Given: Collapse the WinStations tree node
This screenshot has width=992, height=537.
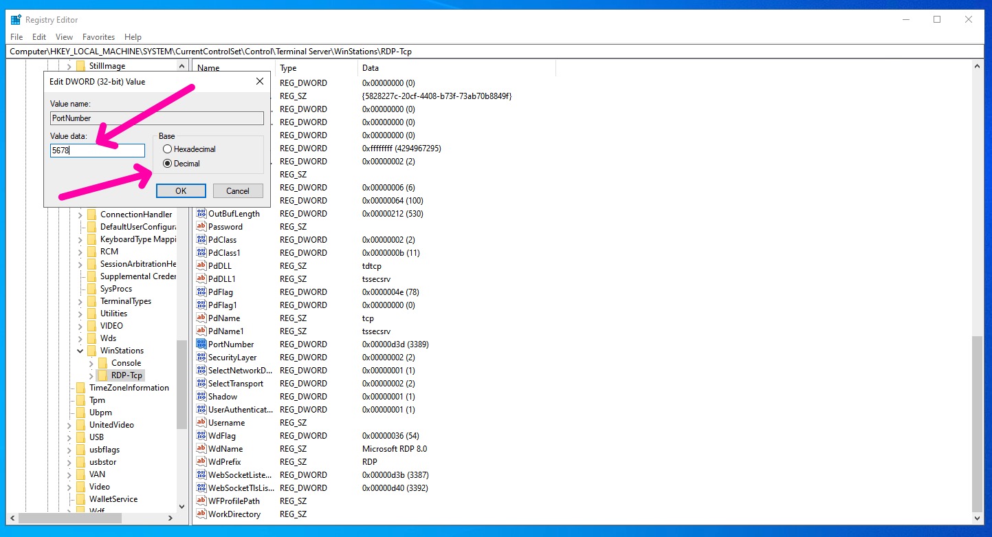Looking at the screenshot, I should (80, 351).
